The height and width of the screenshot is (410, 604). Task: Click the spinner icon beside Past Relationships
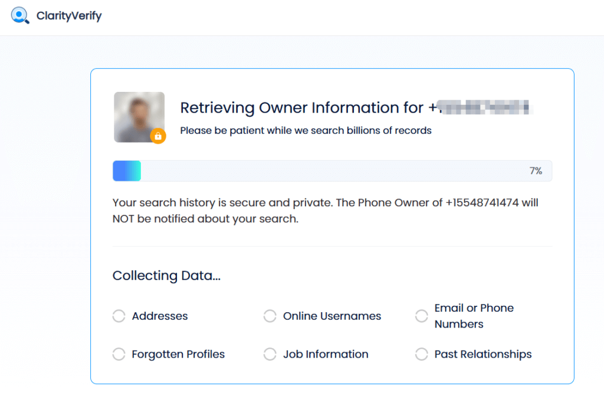click(422, 354)
